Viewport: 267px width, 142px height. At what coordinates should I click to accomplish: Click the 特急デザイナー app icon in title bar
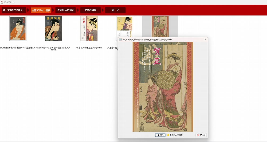click(x=2, y=2)
